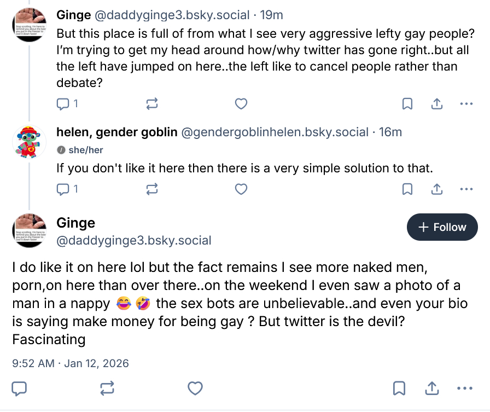
Task: Click the Follow button for Ginge
Action: (x=442, y=227)
